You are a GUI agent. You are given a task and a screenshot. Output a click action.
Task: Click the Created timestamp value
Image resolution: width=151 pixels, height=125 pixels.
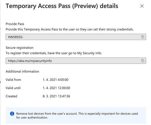click(56, 96)
